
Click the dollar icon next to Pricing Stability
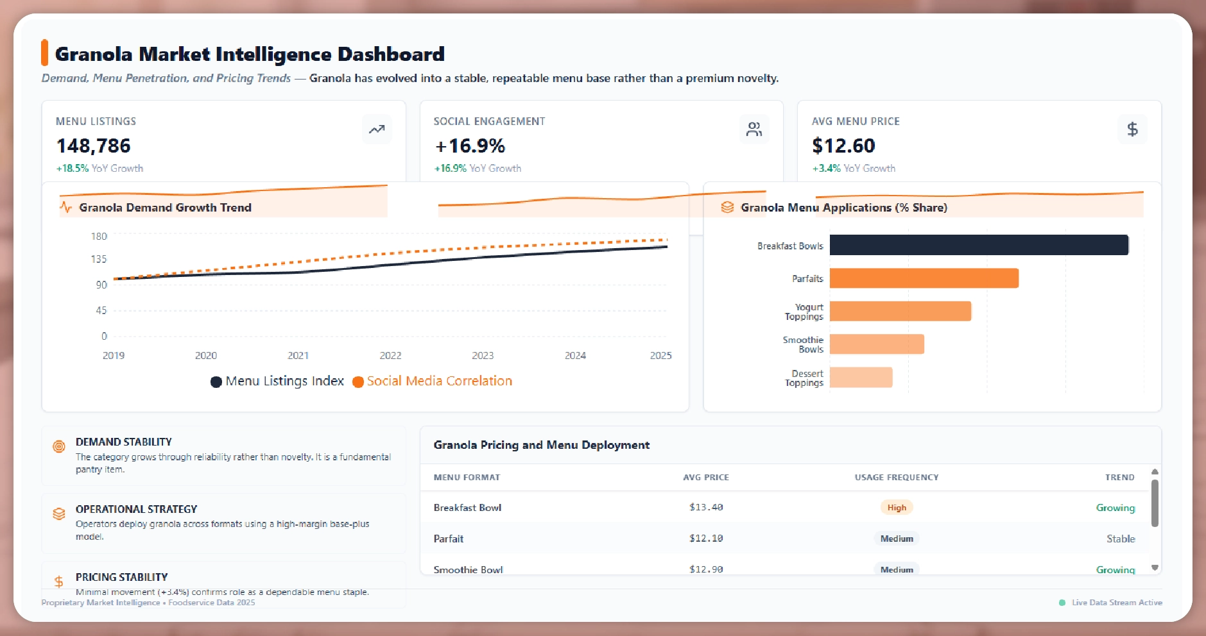pos(59,582)
